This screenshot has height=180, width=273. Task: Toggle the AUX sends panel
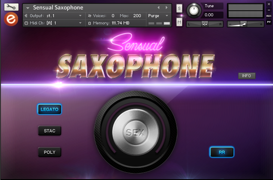(269, 16)
